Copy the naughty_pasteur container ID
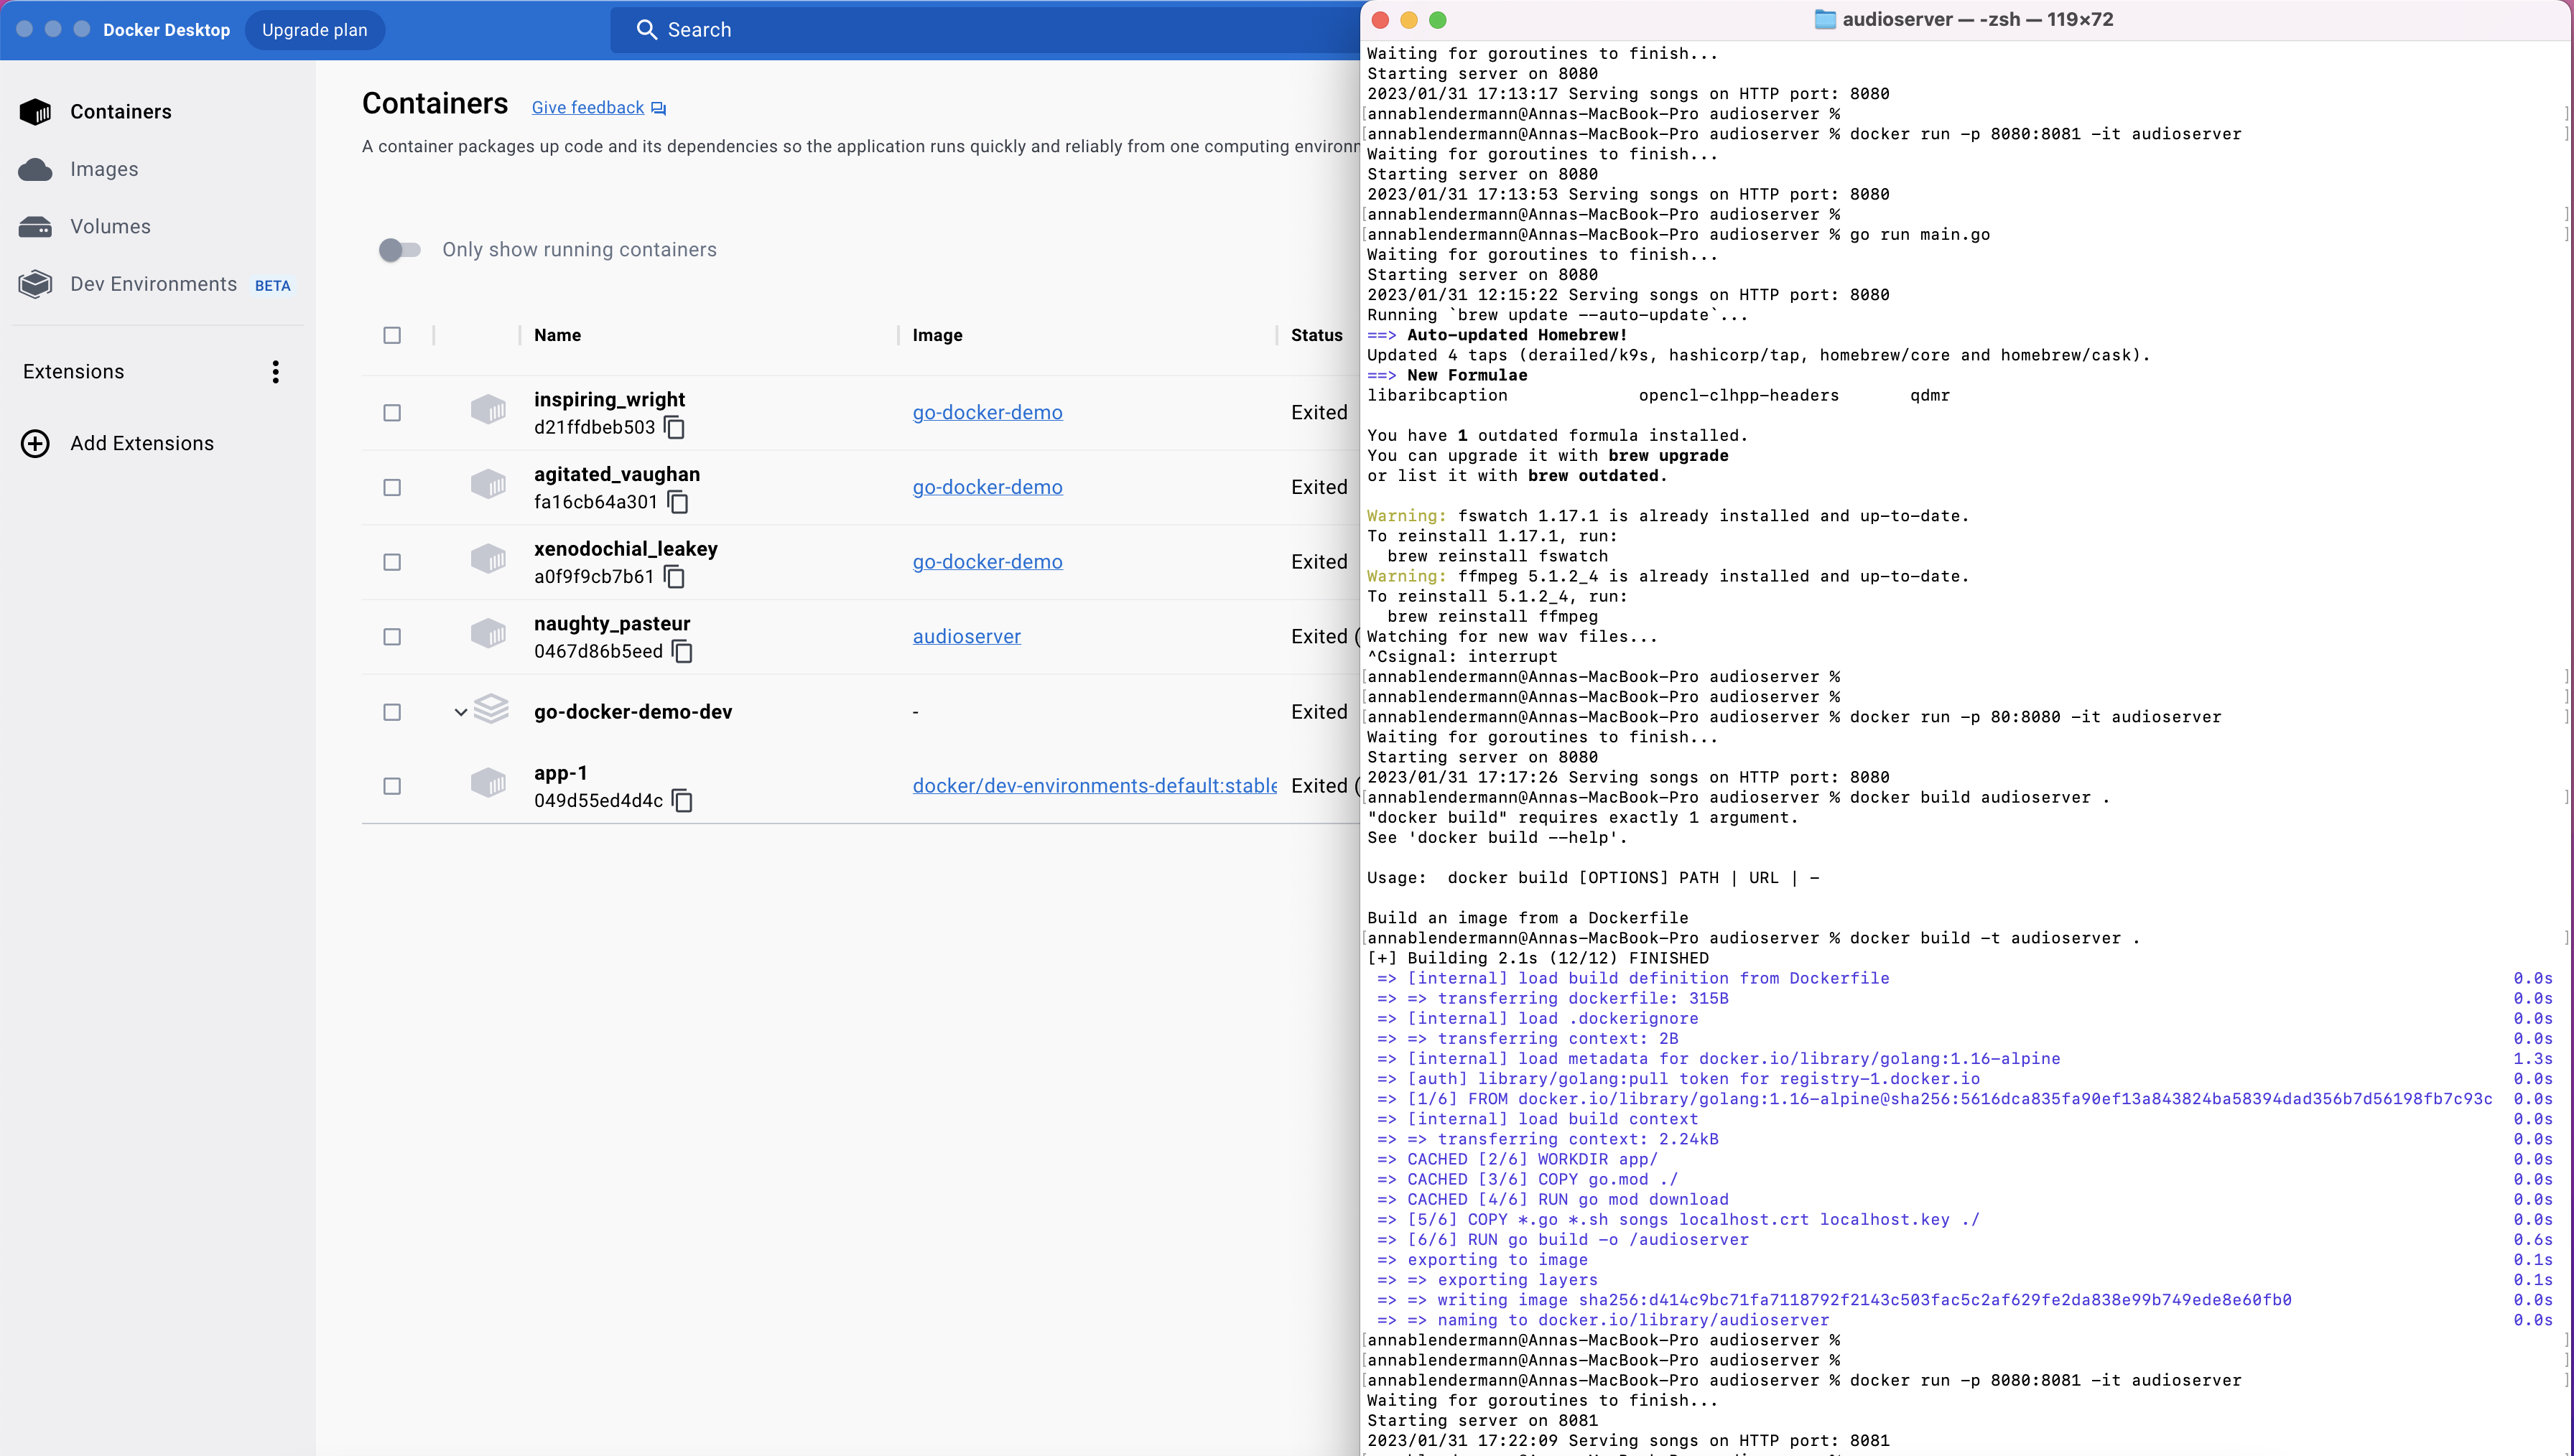Screen dimensions: 2574x1456 pyautogui.click(x=683, y=652)
